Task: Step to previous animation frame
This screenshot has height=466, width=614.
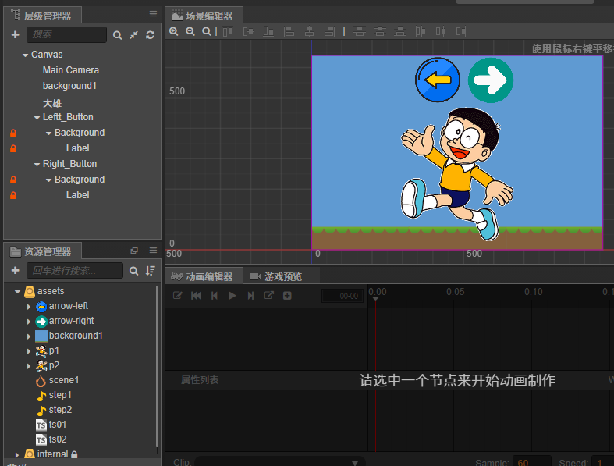Action: point(215,296)
